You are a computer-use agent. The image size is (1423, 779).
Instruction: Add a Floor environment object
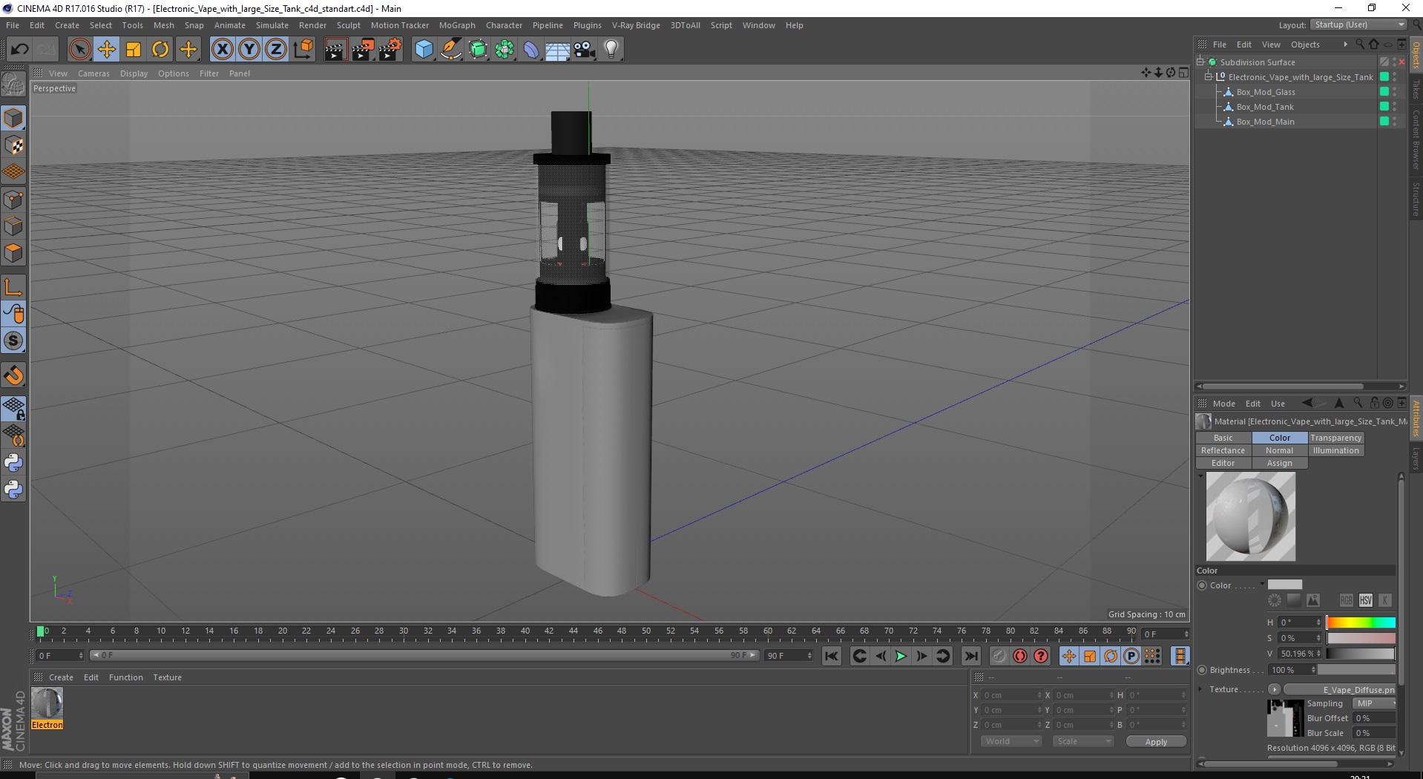click(558, 50)
